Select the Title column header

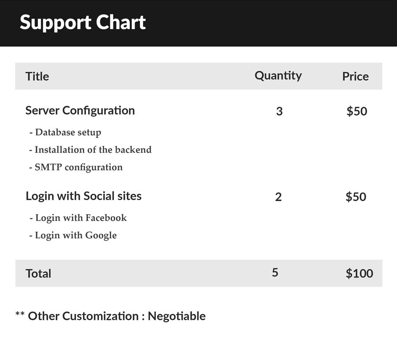[37, 76]
